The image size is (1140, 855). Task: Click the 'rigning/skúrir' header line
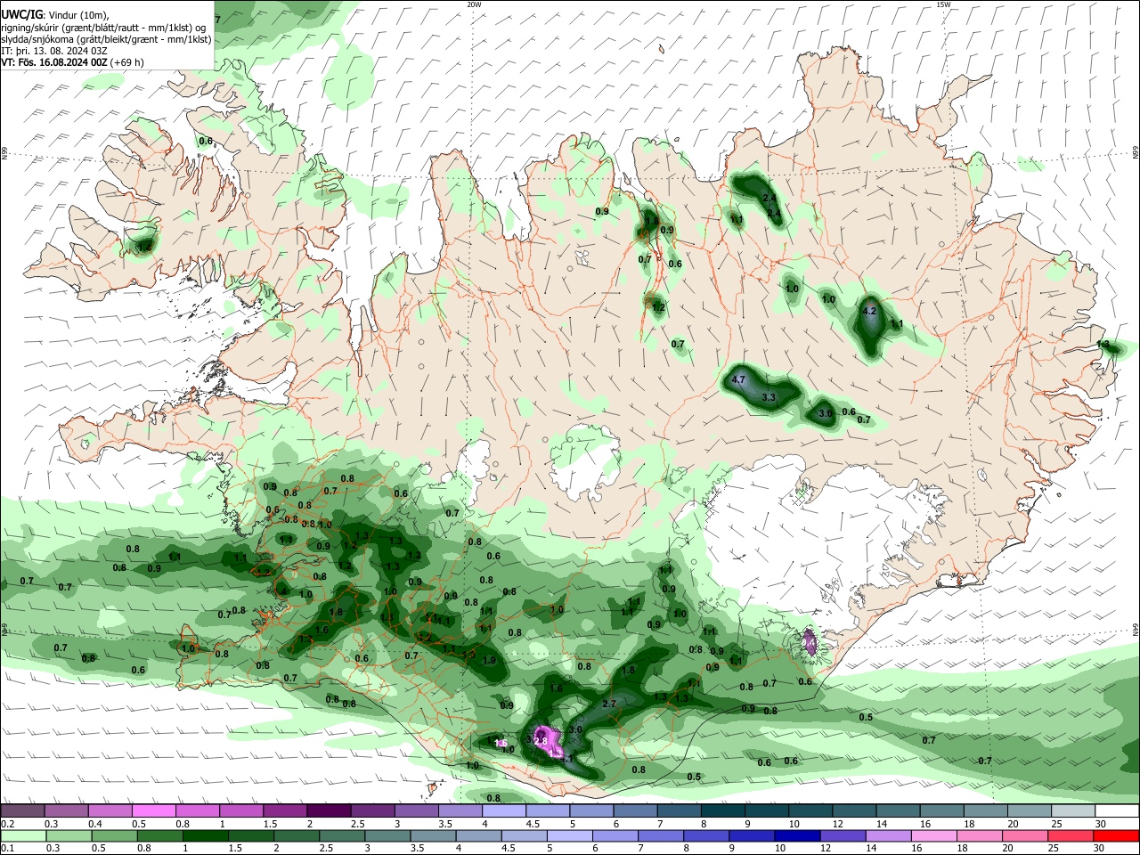[x=102, y=27]
